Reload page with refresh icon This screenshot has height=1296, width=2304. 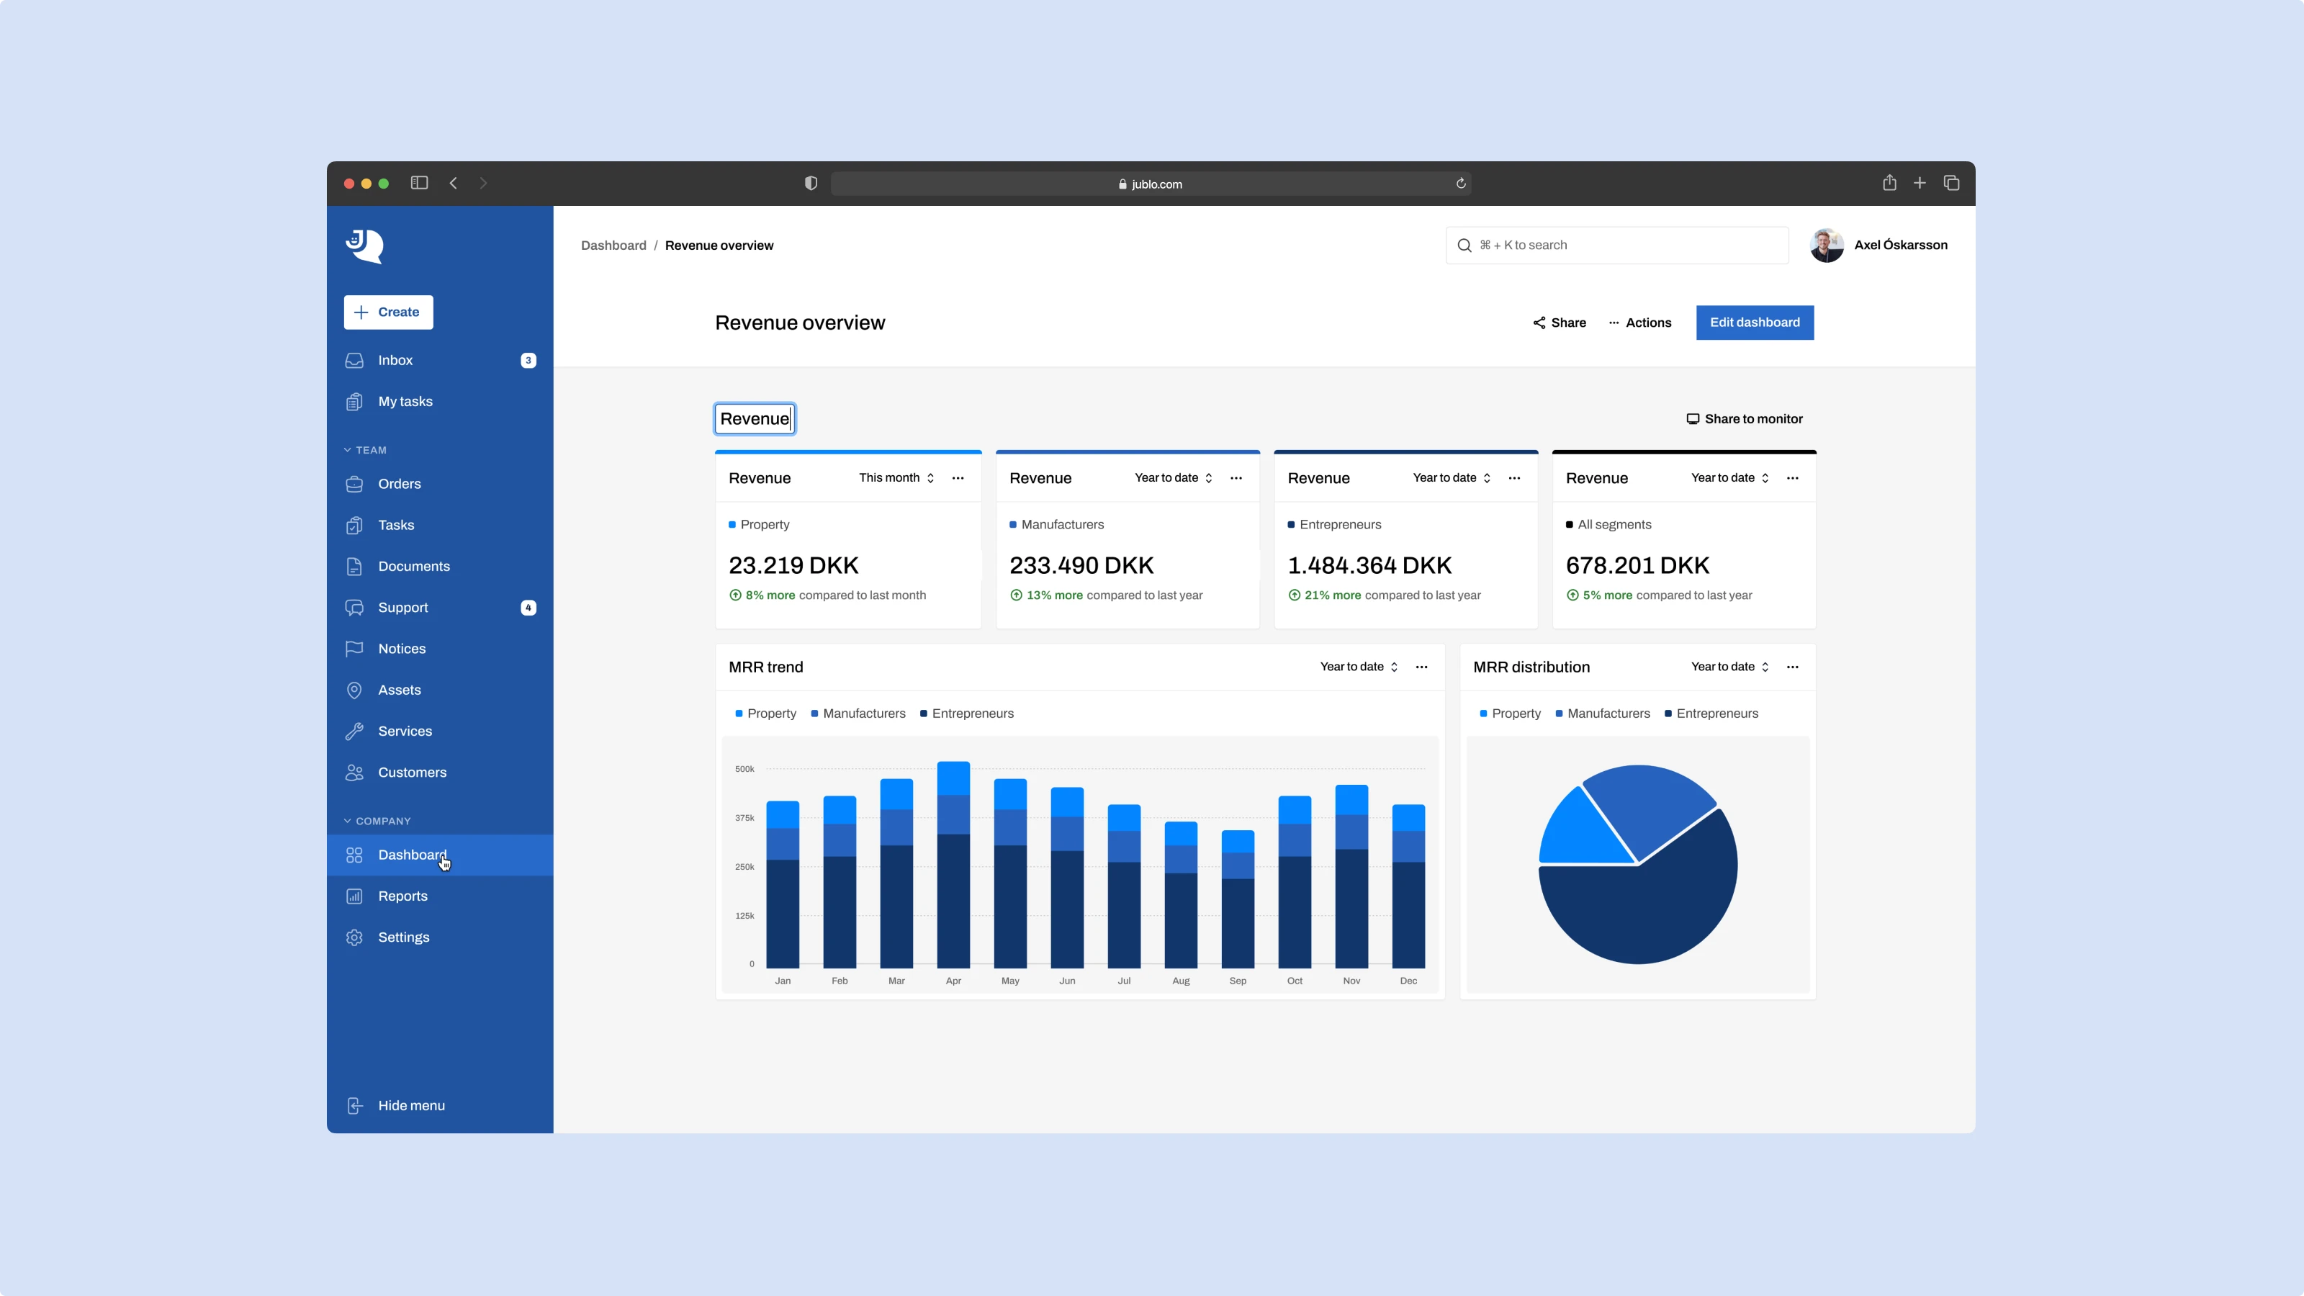click(x=1461, y=184)
